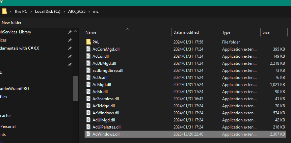
Task: Select the AcDbMgd.dll file name
Action: (104, 63)
